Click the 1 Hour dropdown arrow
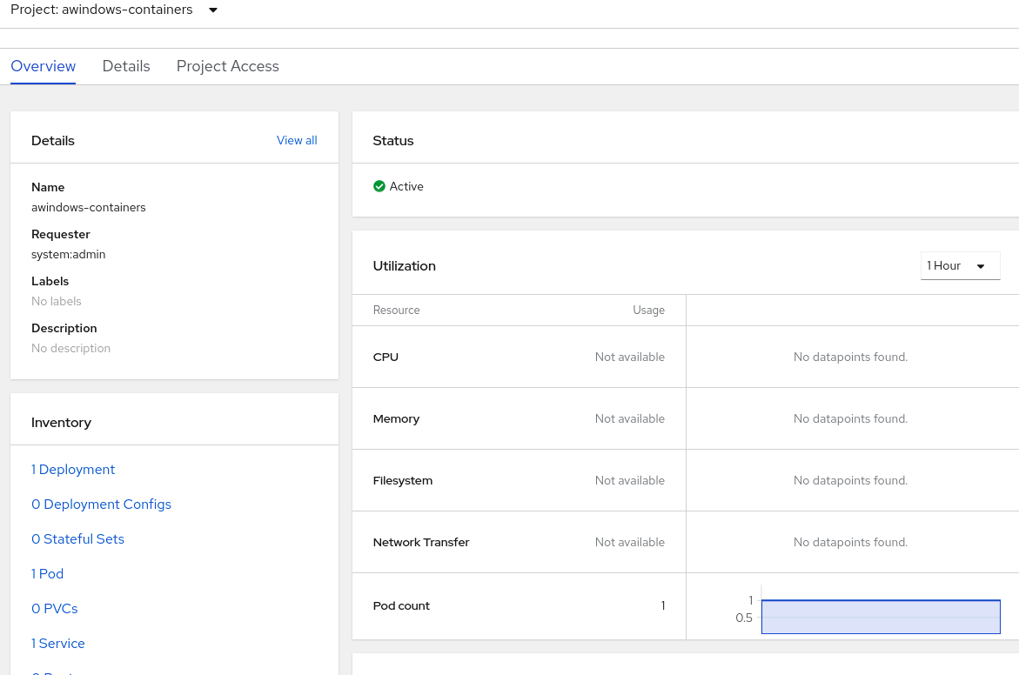This screenshot has width=1019, height=675. (x=982, y=265)
